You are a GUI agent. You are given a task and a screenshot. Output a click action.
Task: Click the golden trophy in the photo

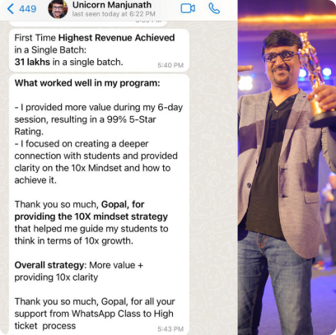[315, 80]
